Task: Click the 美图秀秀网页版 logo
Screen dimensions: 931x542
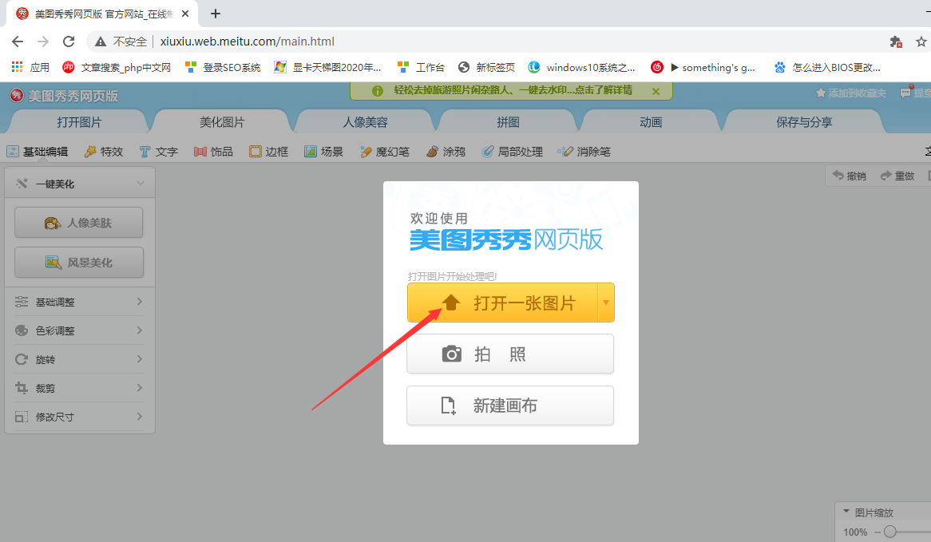Action: coord(64,96)
